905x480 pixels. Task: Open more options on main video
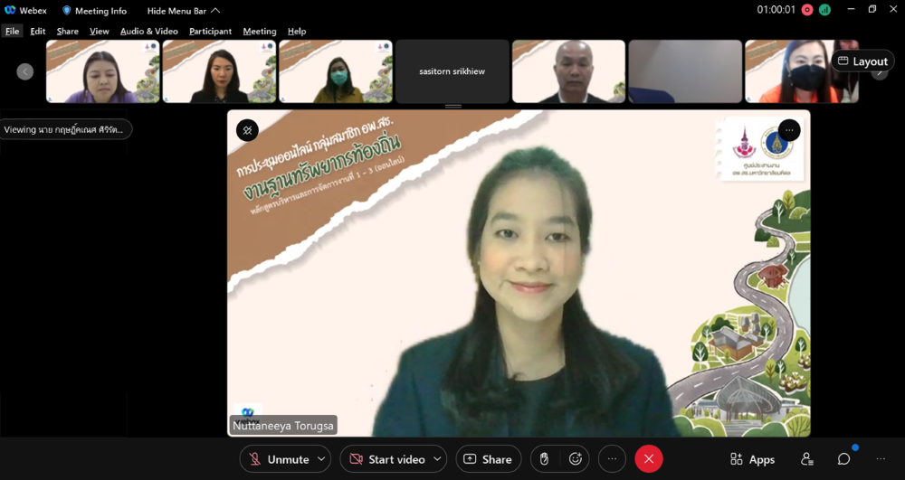tap(789, 130)
